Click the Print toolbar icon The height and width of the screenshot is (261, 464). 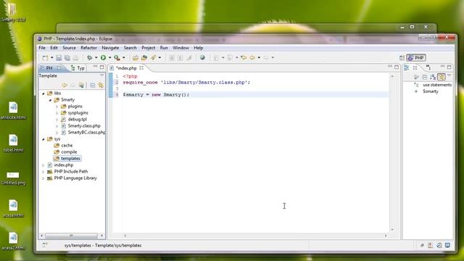pyautogui.click(x=75, y=58)
